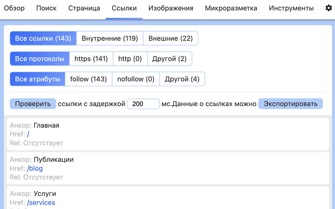
Task: Show only http (0) links
Action: pos(130,59)
